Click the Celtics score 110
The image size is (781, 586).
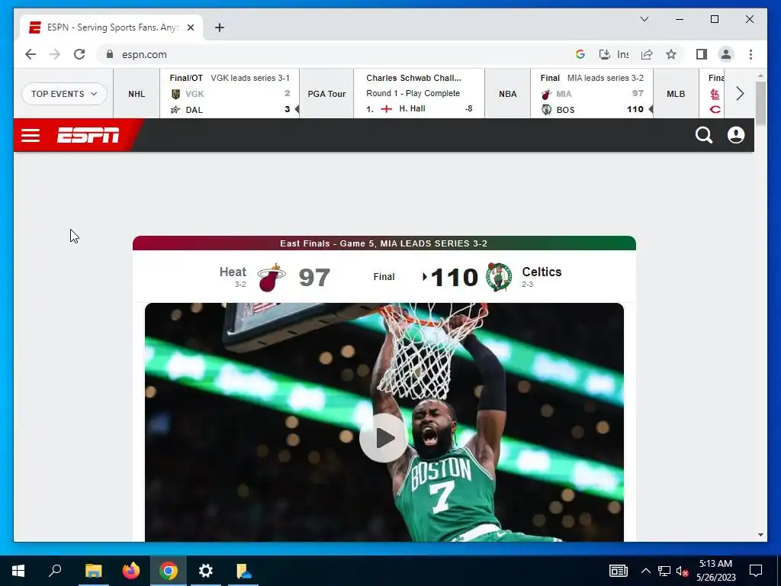pyautogui.click(x=455, y=278)
